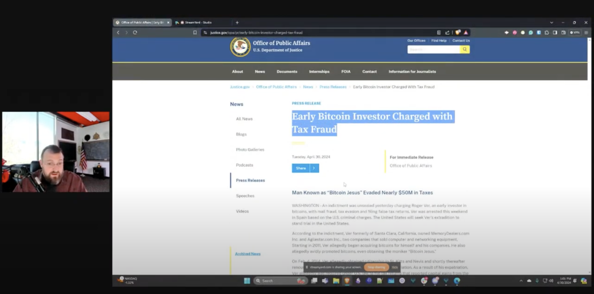Show hidden system tray icons

[x=521, y=281]
